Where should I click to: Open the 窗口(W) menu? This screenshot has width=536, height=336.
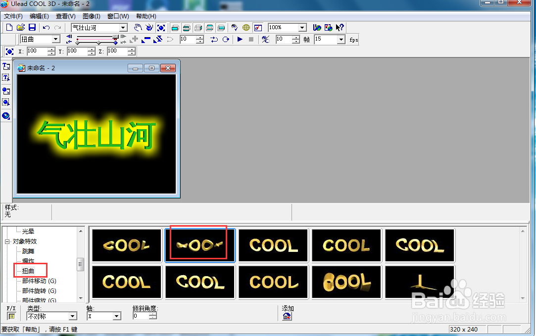tap(118, 16)
